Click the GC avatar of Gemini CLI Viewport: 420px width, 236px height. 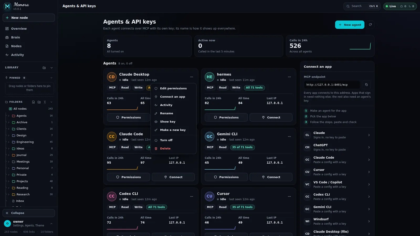pos(209,137)
